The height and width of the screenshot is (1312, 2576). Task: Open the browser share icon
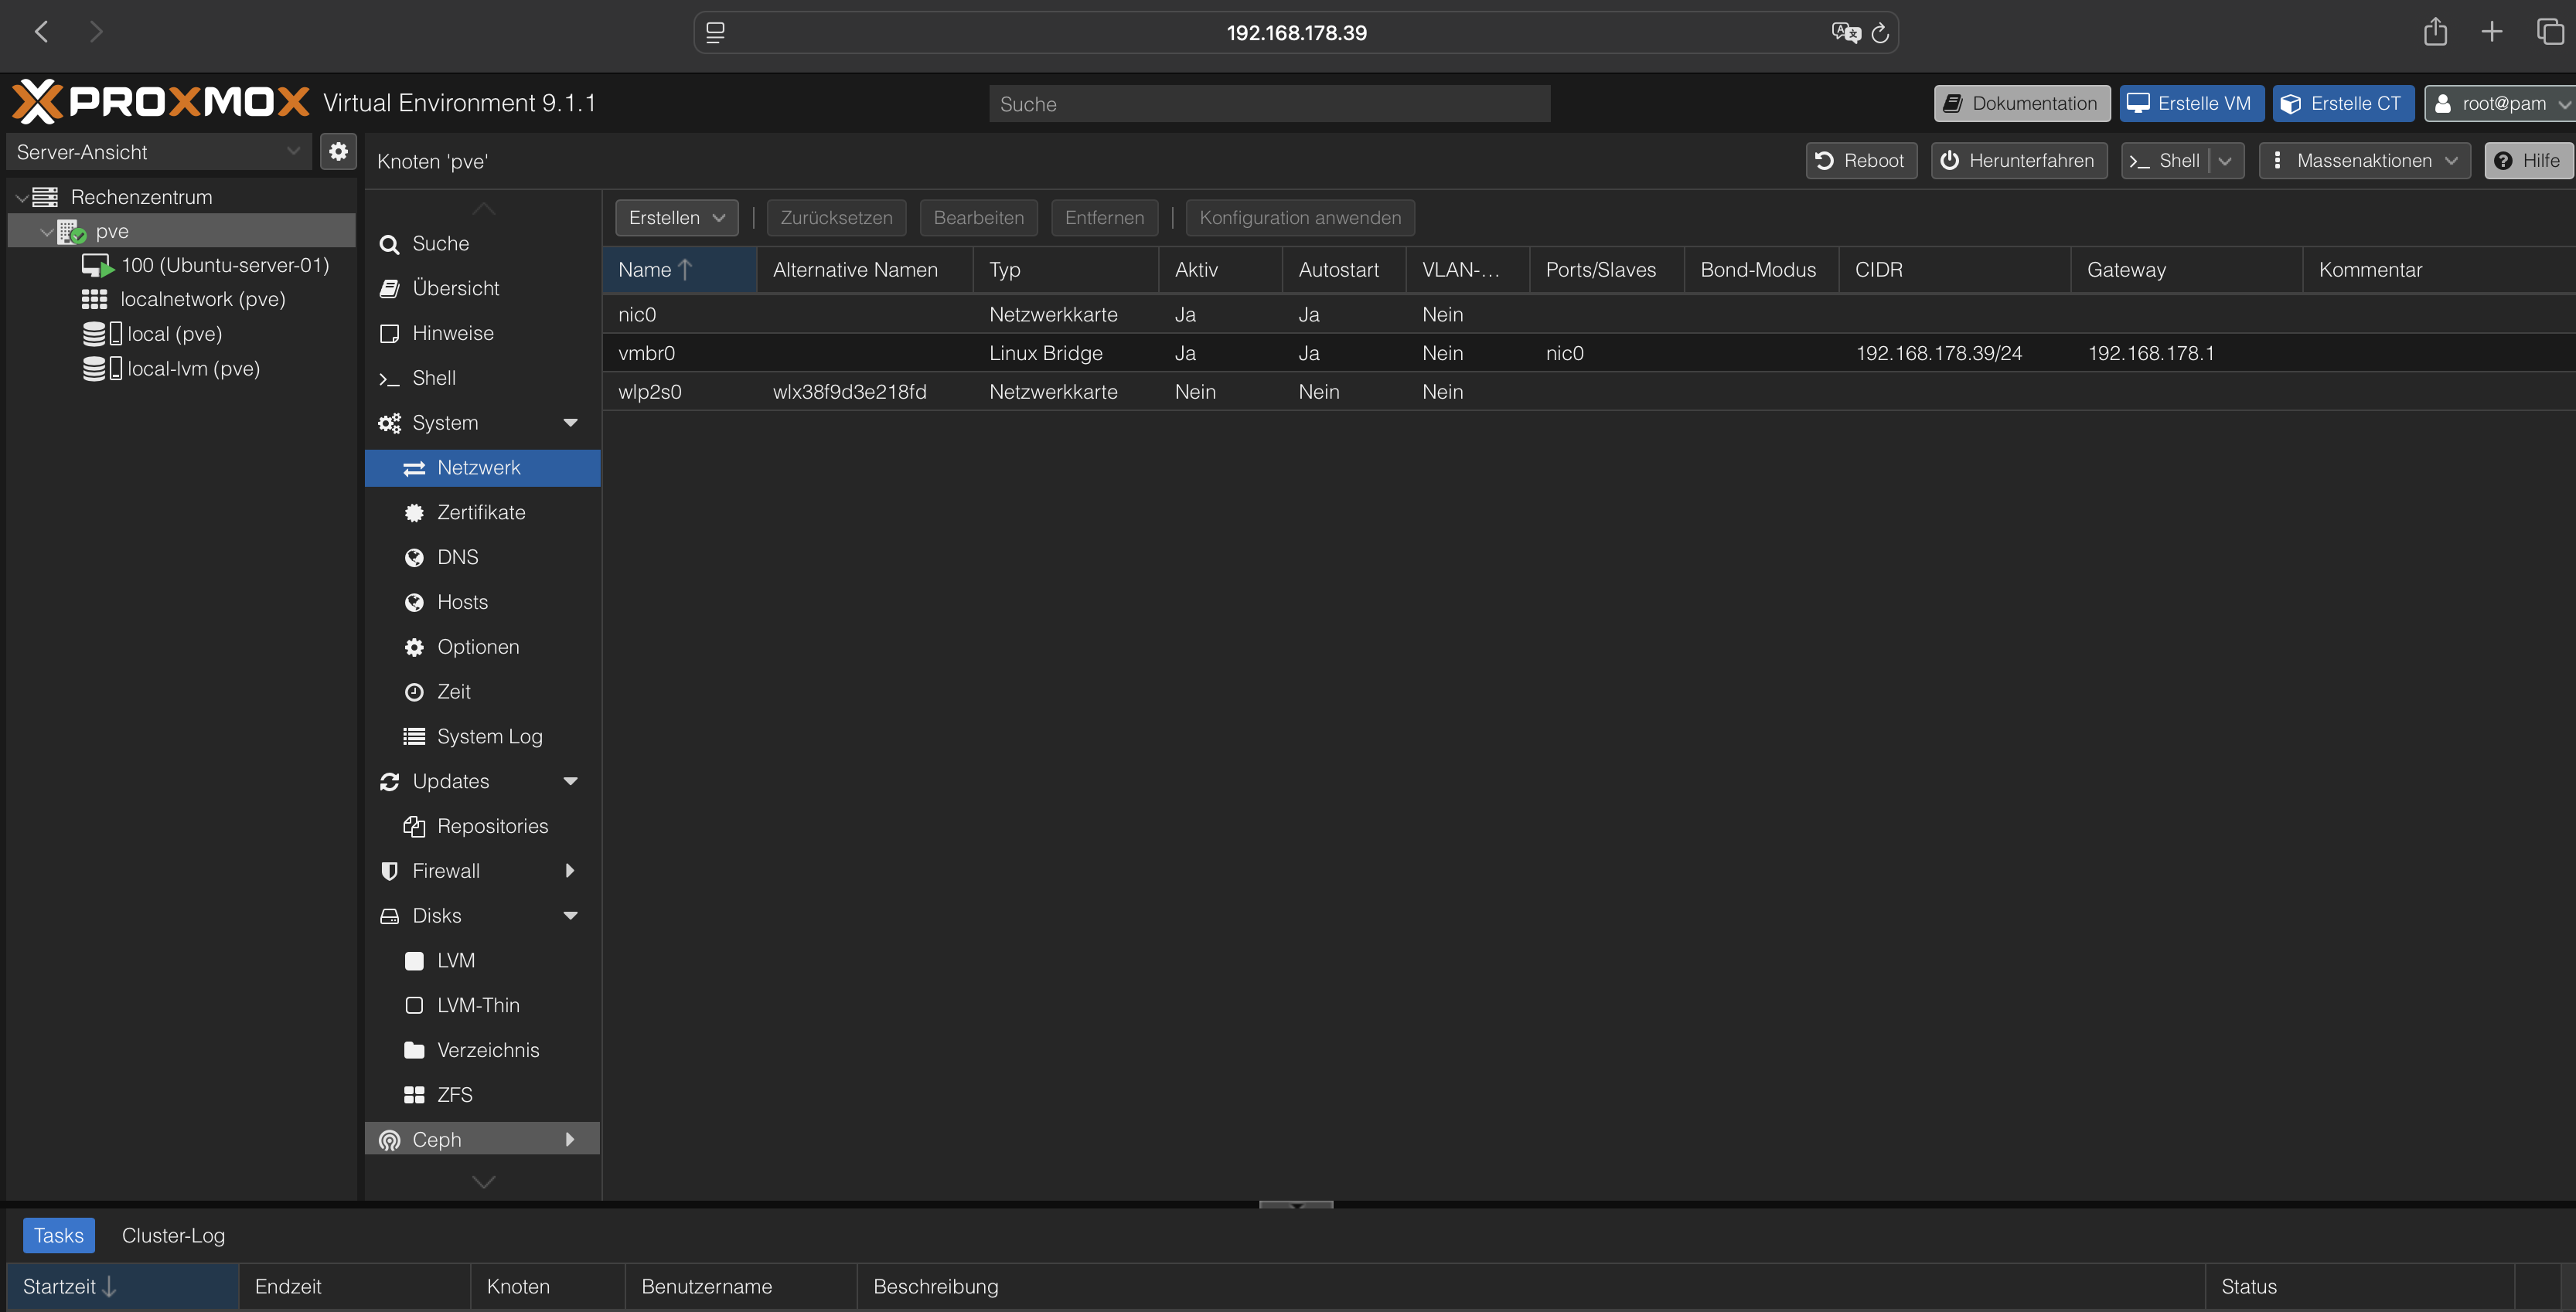(x=2435, y=32)
